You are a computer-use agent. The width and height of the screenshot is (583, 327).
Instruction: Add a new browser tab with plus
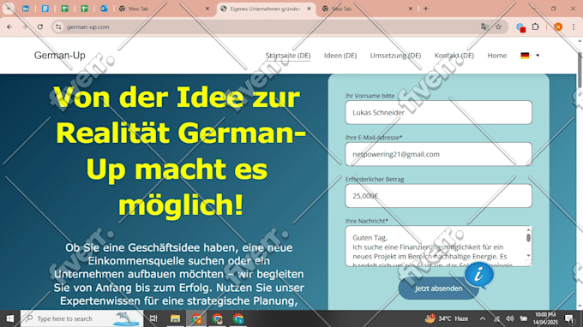pyautogui.click(x=426, y=9)
